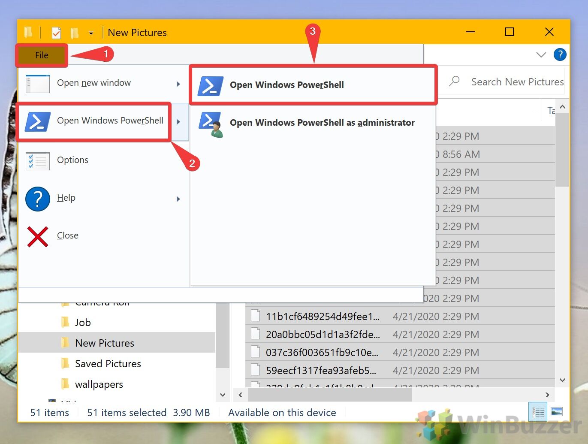
Task: Expand Open new window submenu arrow
Action: [178, 84]
